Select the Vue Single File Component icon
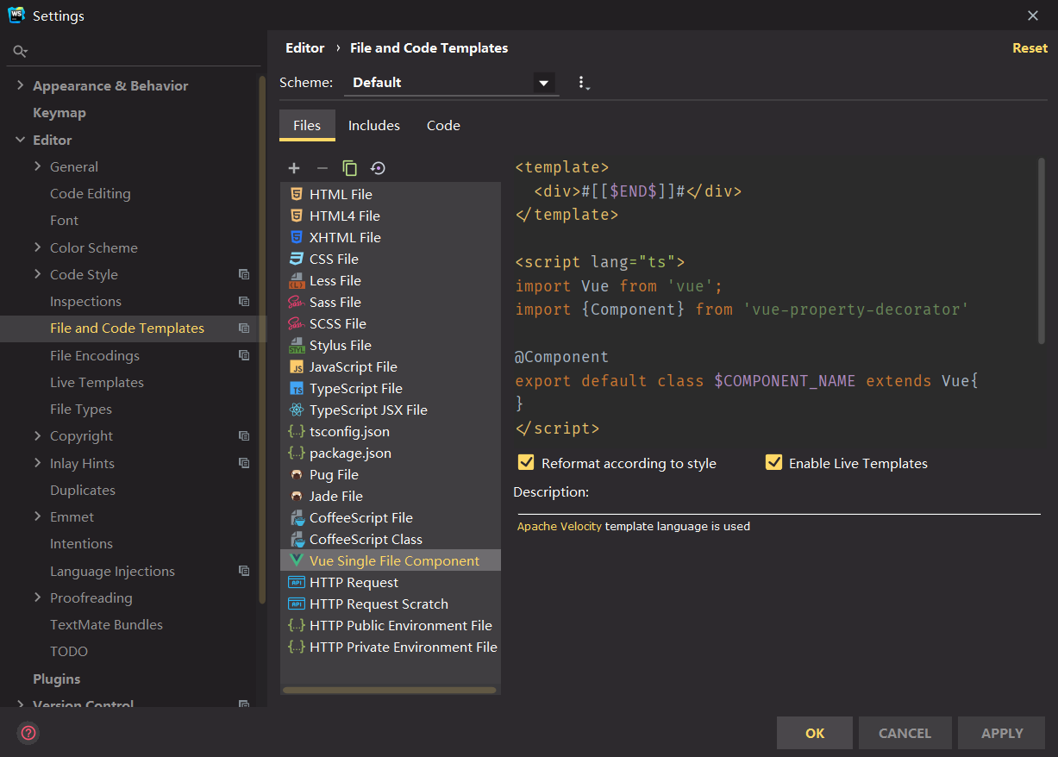Screen dimensions: 1058x757 coord(297,560)
